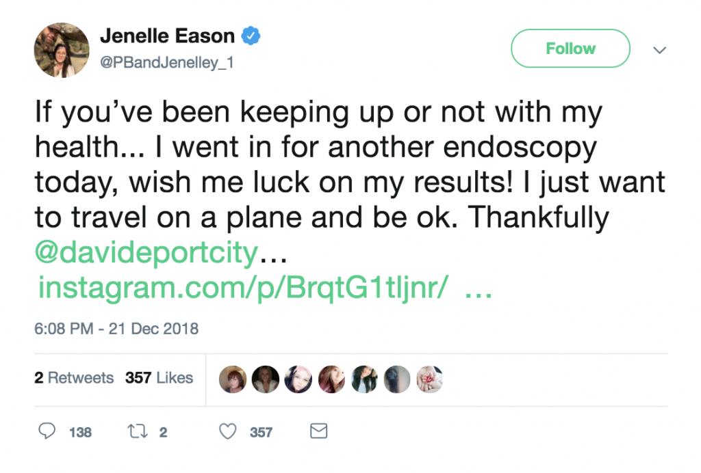
Task: Click the last avatar in the likes row
Action: pos(429,379)
